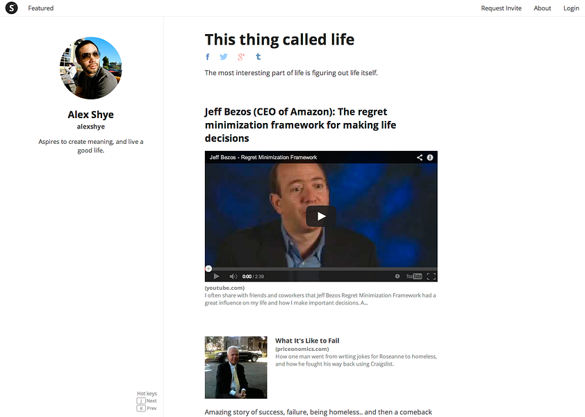The height and width of the screenshot is (417, 585).
Task: Follow the (priceonomics.com) source link
Action: point(302,349)
